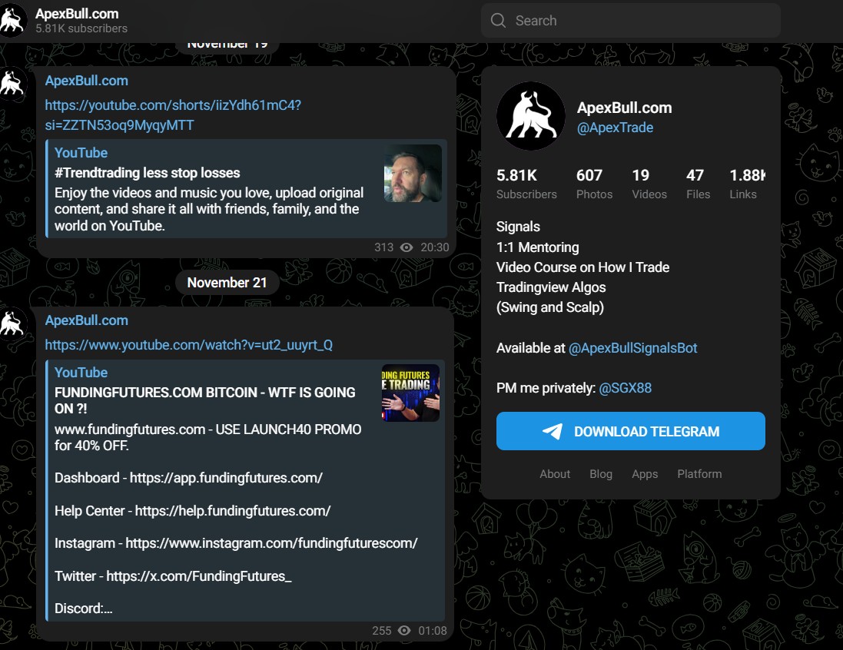Viewport: 843px width, 650px height.
Task: Open the 19 Videos counter
Action: pos(649,184)
